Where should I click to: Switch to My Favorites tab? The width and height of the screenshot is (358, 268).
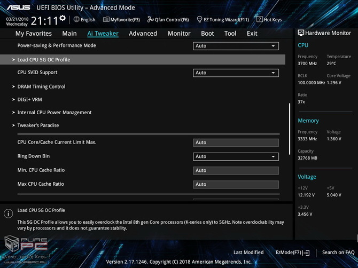pos(34,34)
